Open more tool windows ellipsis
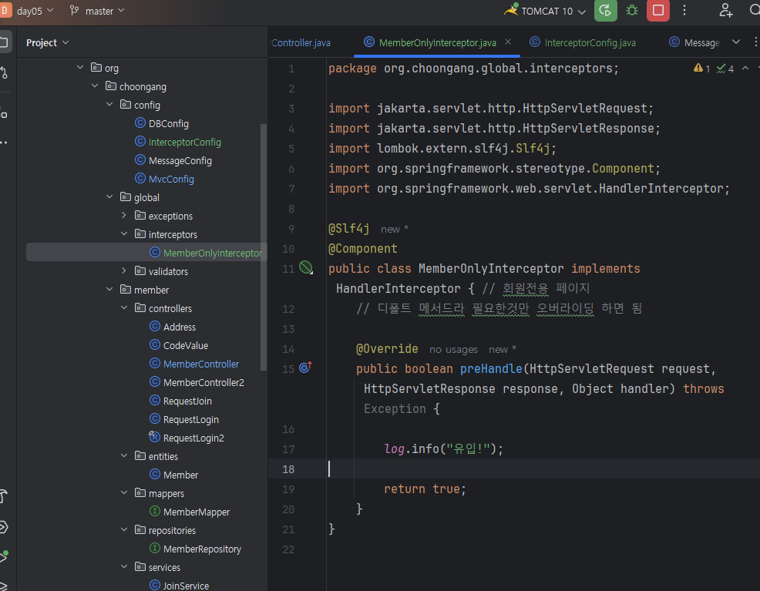760x591 pixels. [4, 143]
